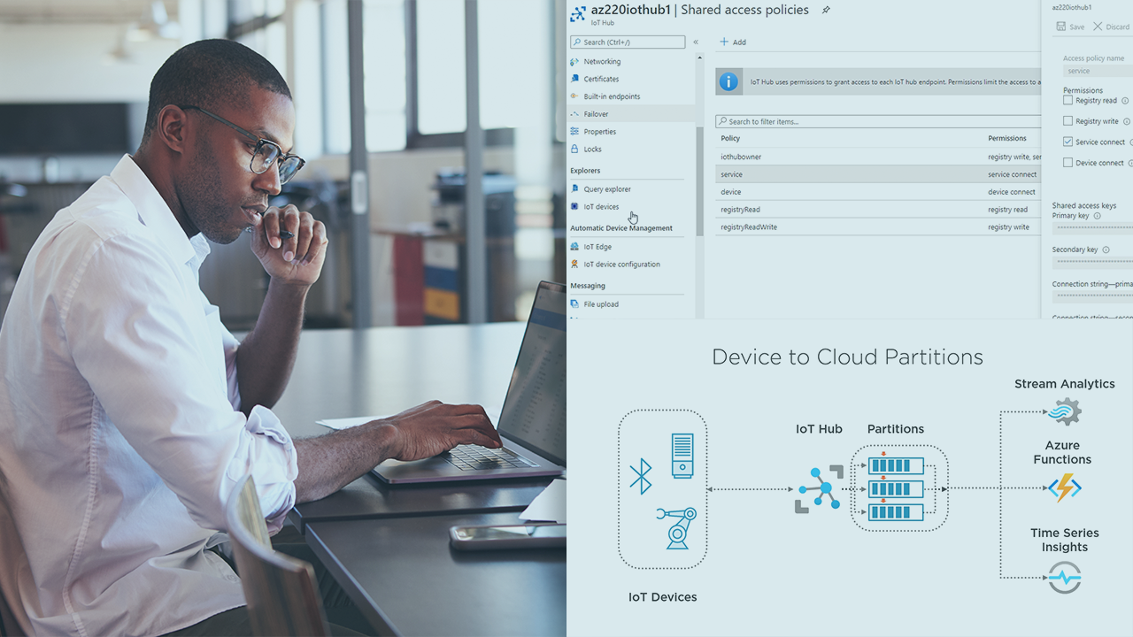This screenshot has width=1133, height=637.
Task: Click the Save button in policy panel
Action: pos(1070,27)
